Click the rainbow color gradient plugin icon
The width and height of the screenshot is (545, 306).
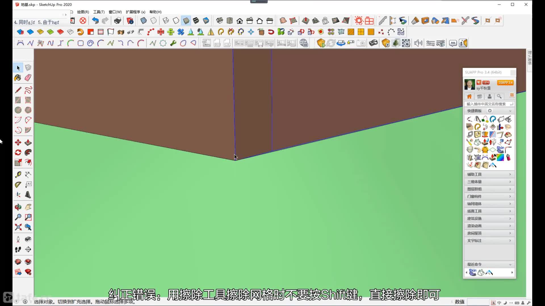500,157
